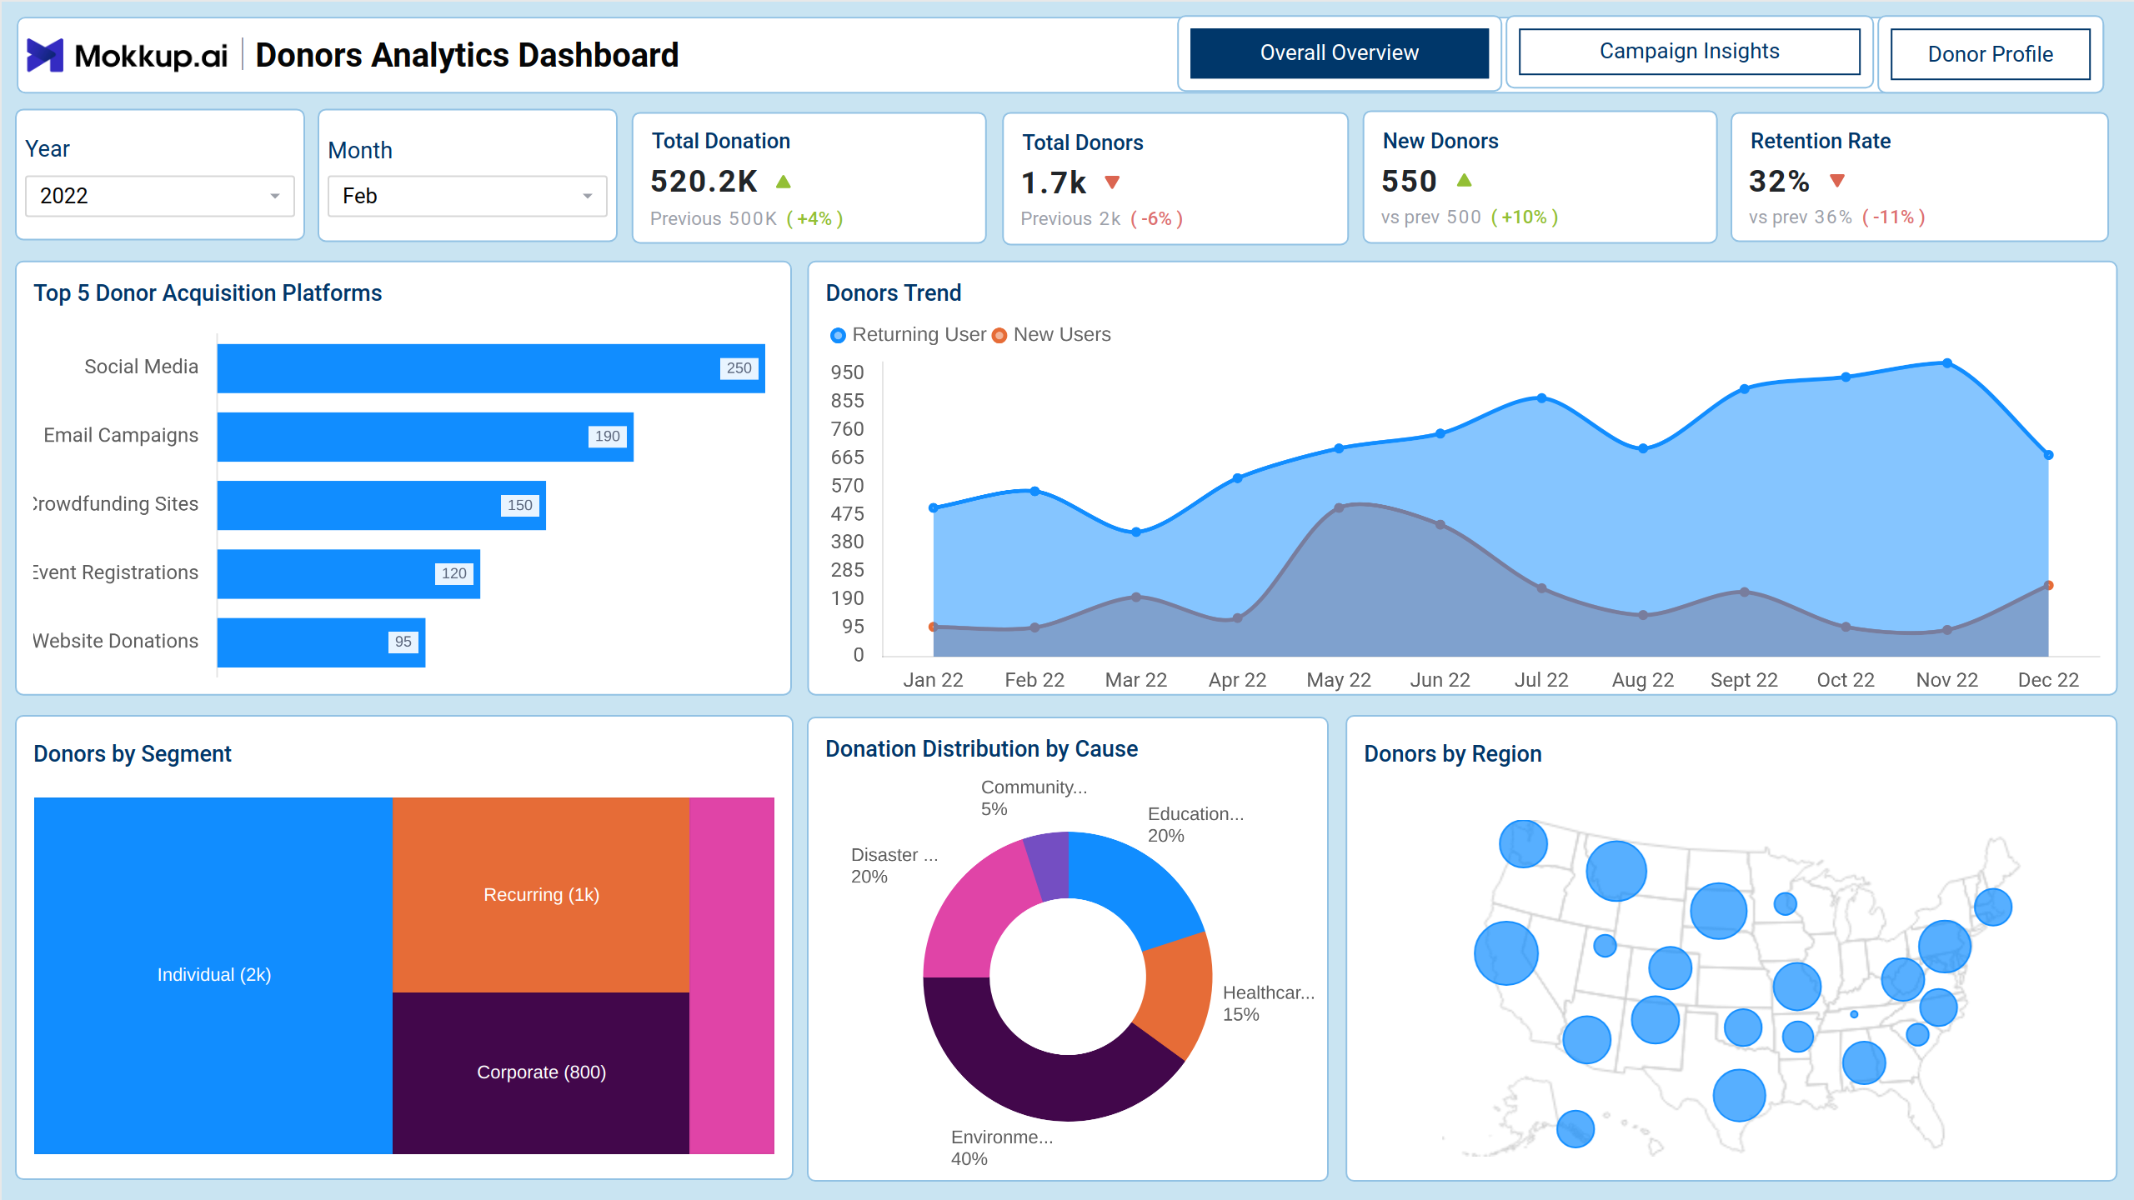Click the Returning User data point for Nov 22
The height and width of the screenshot is (1200, 2134).
click(x=1947, y=363)
